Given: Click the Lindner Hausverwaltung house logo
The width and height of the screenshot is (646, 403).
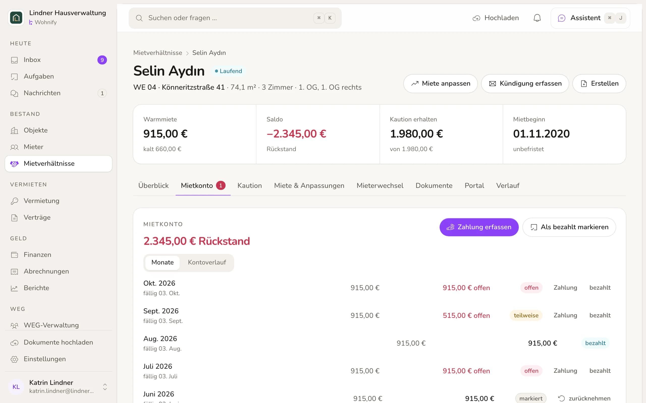Looking at the screenshot, I should click(16, 18).
